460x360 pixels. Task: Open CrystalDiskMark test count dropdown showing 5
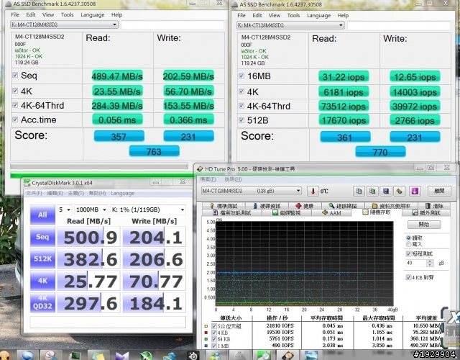(65, 210)
